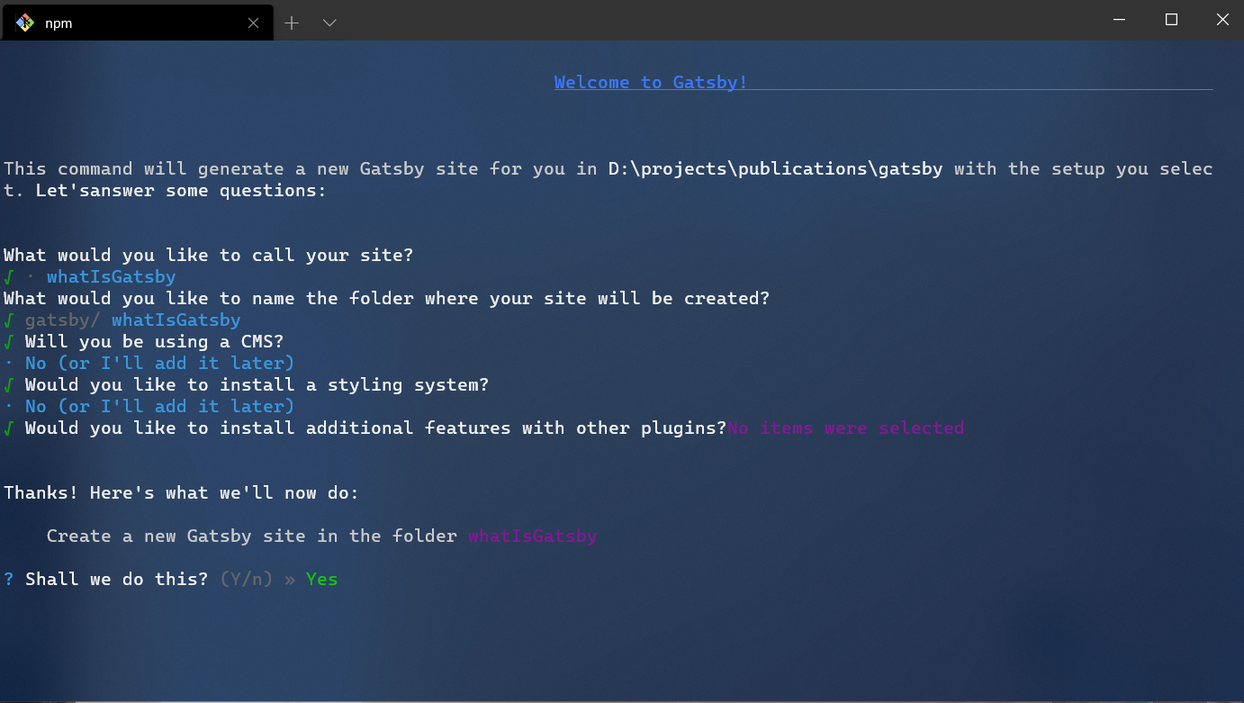The width and height of the screenshot is (1244, 703).
Task: Click the 'Thanks! Here's what we'll now do:' line
Action: click(182, 493)
